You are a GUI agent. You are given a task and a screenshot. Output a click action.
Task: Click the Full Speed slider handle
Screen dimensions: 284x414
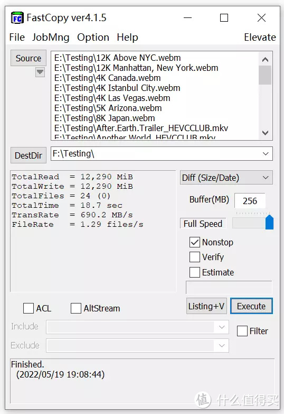click(x=269, y=222)
